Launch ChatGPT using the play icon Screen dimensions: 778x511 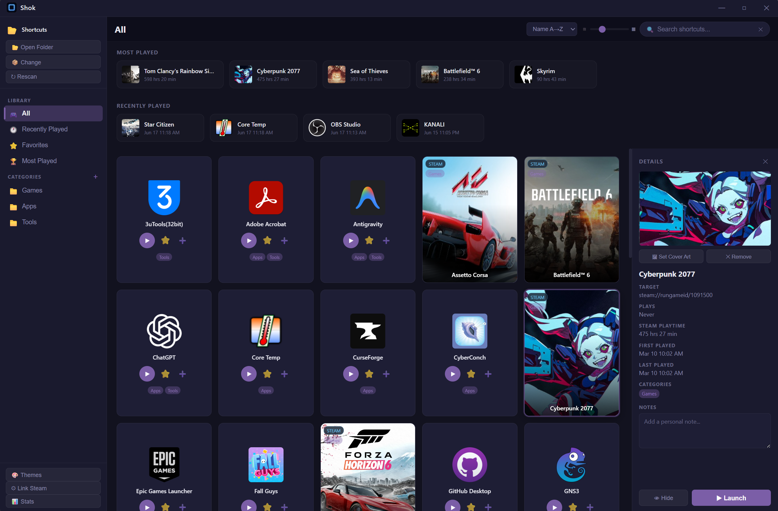pyautogui.click(x=147, y=374)
